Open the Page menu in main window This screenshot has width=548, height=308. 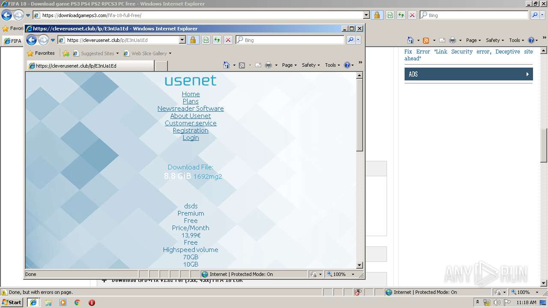(x=474, y=40)
